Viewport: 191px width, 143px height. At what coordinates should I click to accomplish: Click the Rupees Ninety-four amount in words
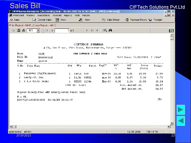click(x=52, y=92)
